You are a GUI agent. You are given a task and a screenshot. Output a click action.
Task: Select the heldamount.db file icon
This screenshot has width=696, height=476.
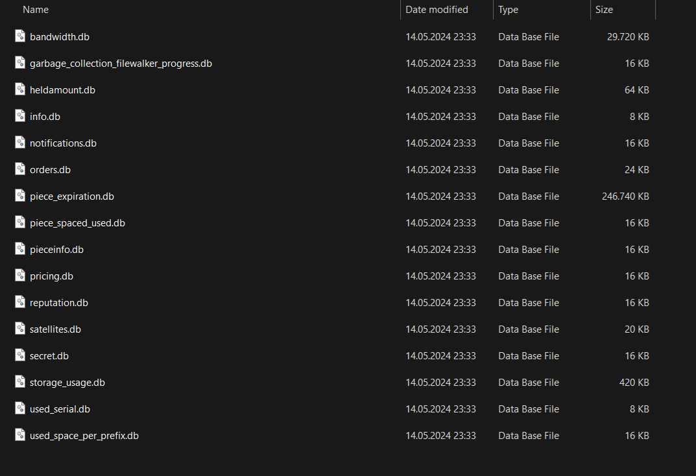[20, 89]
